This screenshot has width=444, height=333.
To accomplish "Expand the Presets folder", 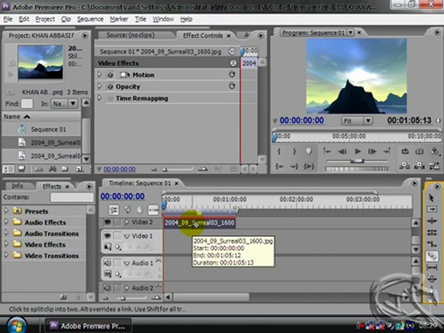I will [6, 211].
